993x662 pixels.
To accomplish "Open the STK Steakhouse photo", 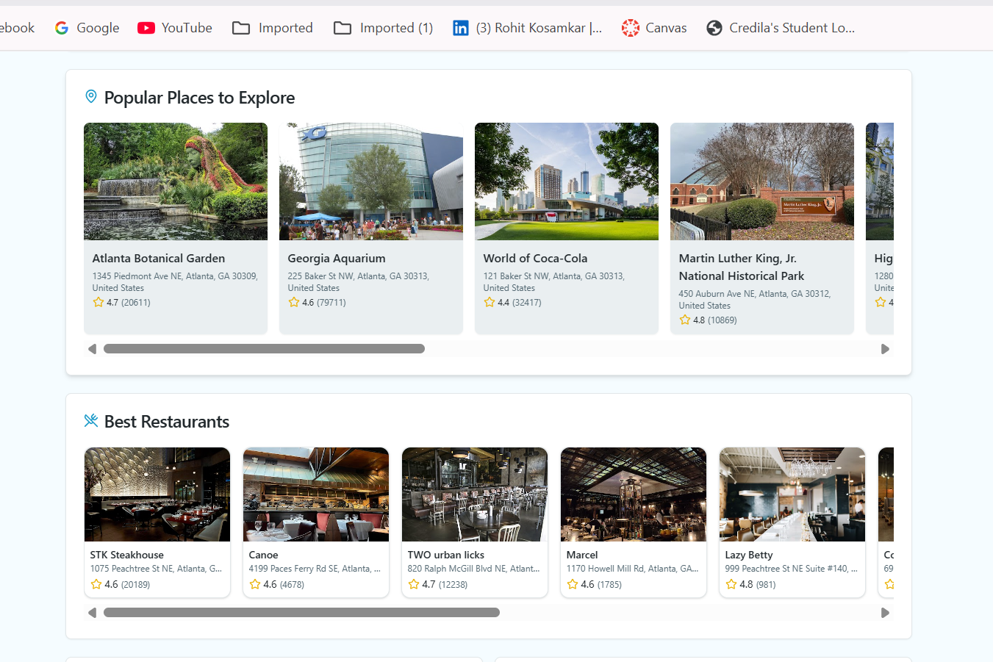I will click(157, 494).
